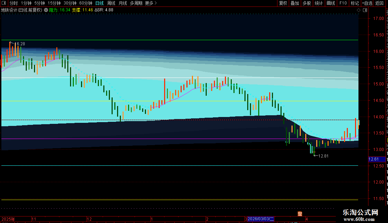The width and height of the screenshot is (388, 223).
Task: Open the 复权 adjustment options
Action: tap(283, 3)
